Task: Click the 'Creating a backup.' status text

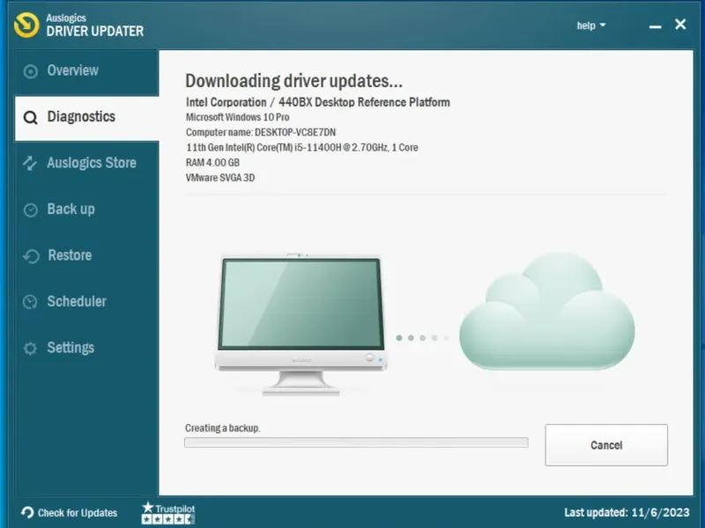Action: (223, 429)
